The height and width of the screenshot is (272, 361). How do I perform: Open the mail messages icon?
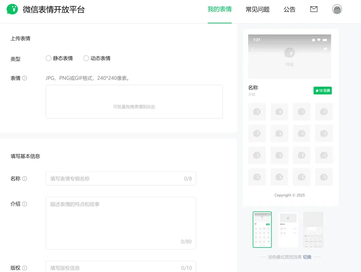coord(314,9)
